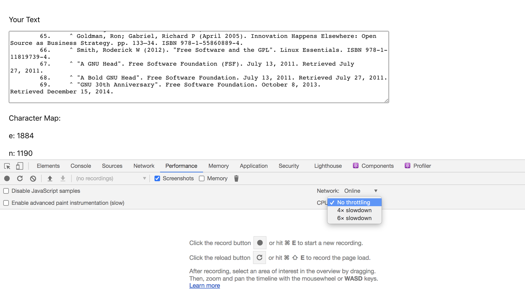Click the 'Character Map:' heading
This screenshot has width=525, height=306.
(x=35, y=118)
